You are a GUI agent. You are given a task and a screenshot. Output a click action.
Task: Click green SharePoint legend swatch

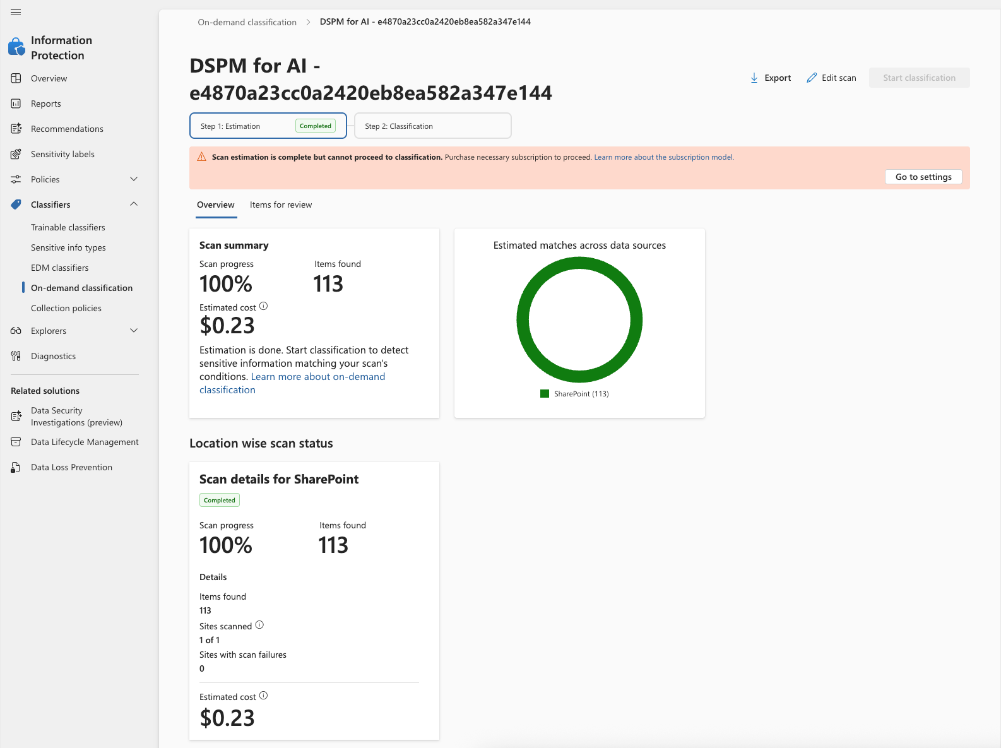coord(545,394)
